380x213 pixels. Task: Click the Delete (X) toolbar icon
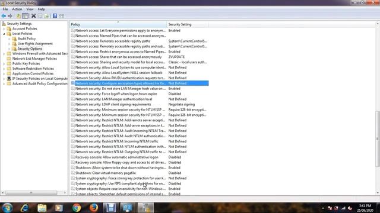coord(33,16)
